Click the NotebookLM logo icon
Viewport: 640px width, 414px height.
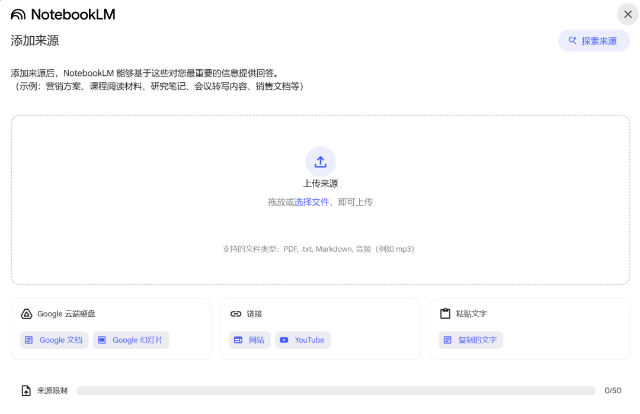pos(18,15)
